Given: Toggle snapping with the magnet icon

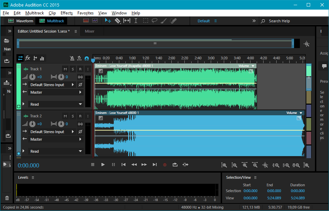Looking at the screenshot, I should pos(87,58).
